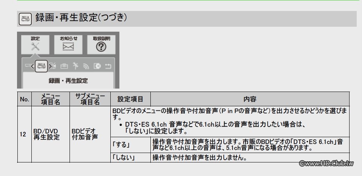Screen dimensions: 362x176
Task: Click the row number 12 cell
Action: point(25,134)
